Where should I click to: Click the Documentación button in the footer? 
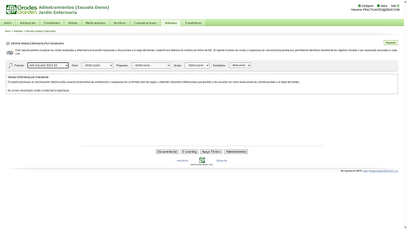click(x=167, y=151)
